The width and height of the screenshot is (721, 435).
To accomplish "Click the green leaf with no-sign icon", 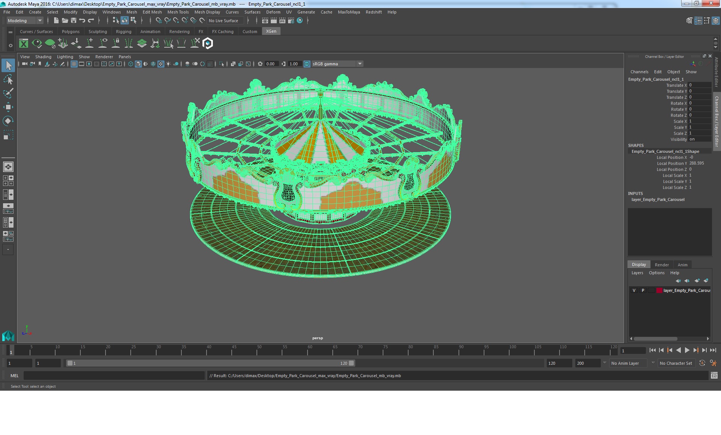I will (x=50, y=44).
